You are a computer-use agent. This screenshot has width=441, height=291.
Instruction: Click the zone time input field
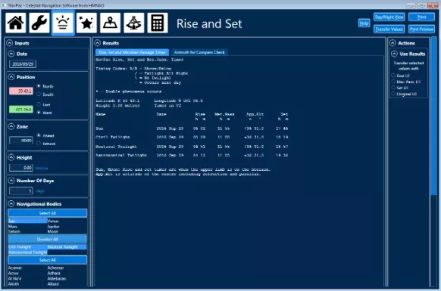pyautogui.click(x=21, y=140)
